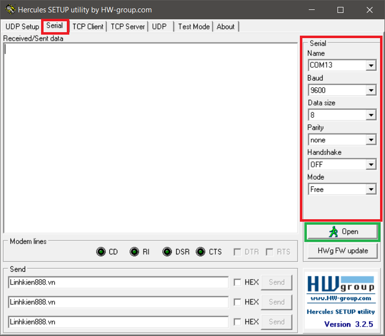
Task: Minimize the Hercules window
Action: (x=312, y=10)
